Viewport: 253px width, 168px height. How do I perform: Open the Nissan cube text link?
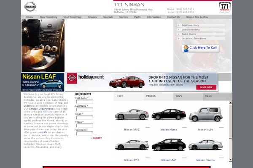pyautogui.click(x=205, y=130)
